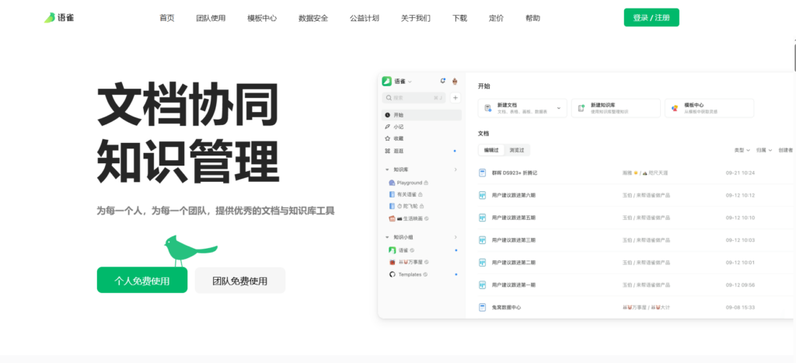Viewport: 796px width, 363px height.
Task: Expand the 新建文档 dropdown arrow
Action: point(560,109)
